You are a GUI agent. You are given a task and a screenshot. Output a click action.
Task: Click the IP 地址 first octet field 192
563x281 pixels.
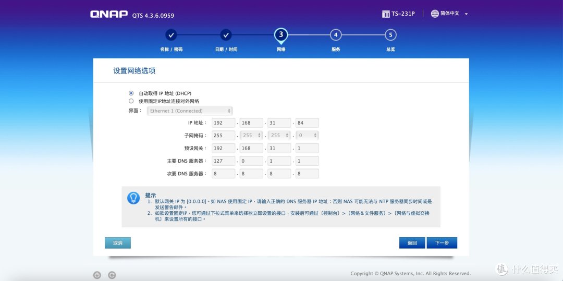[x=223, y=123]
